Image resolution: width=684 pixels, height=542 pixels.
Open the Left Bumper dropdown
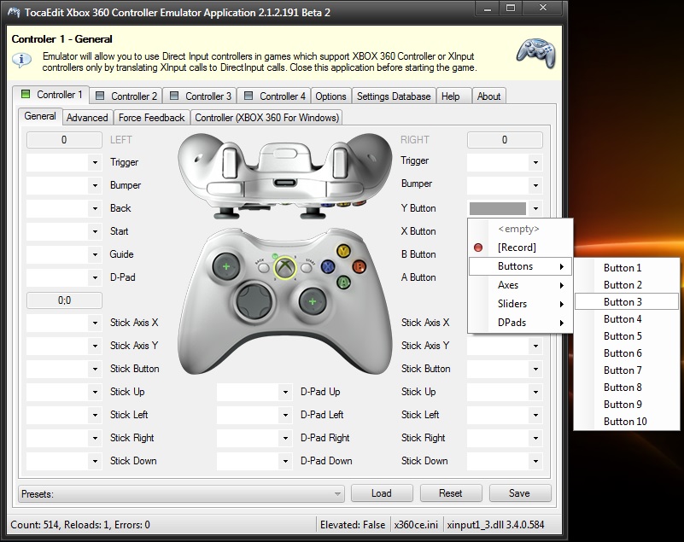[x=95, y=186]
